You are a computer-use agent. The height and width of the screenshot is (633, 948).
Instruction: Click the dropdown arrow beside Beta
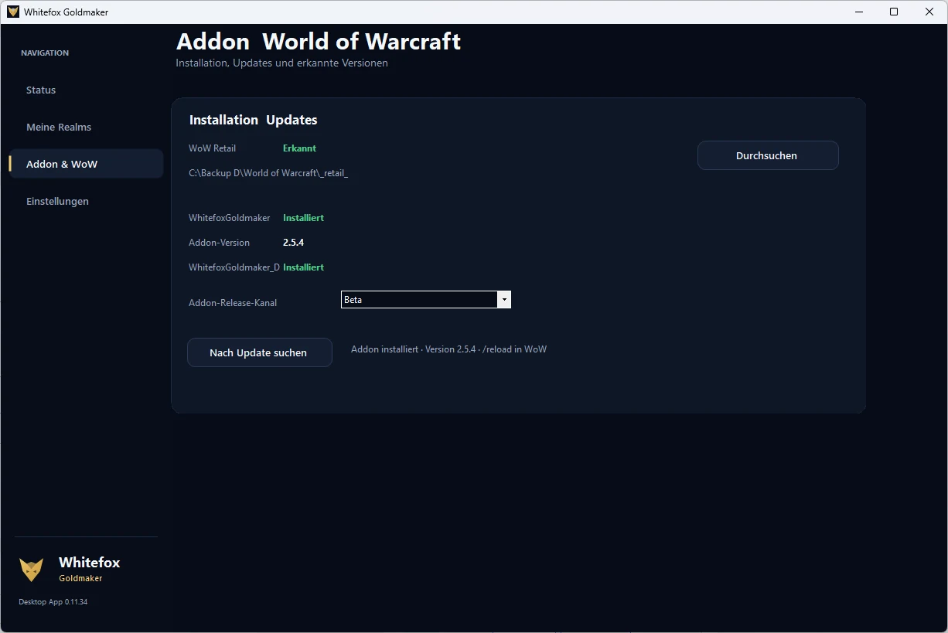pyautogui.click(x=504, y=300)
